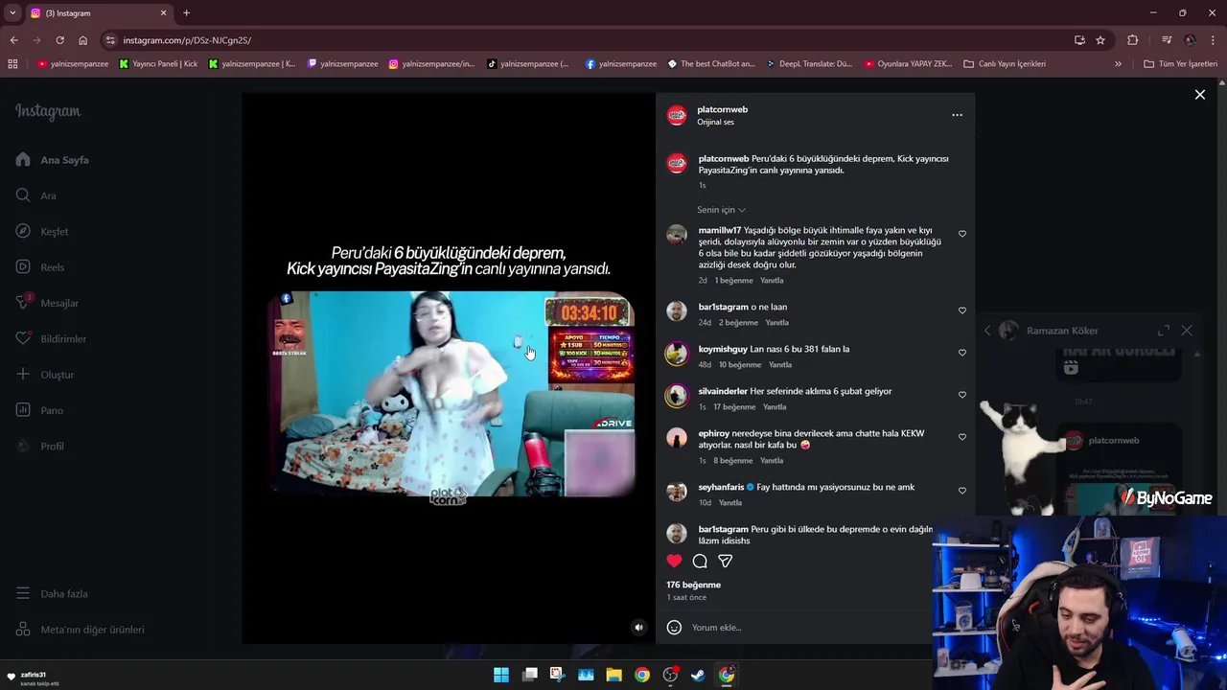Open Ana Sayfa in Instagram sidebar

(x=53, y=160)
